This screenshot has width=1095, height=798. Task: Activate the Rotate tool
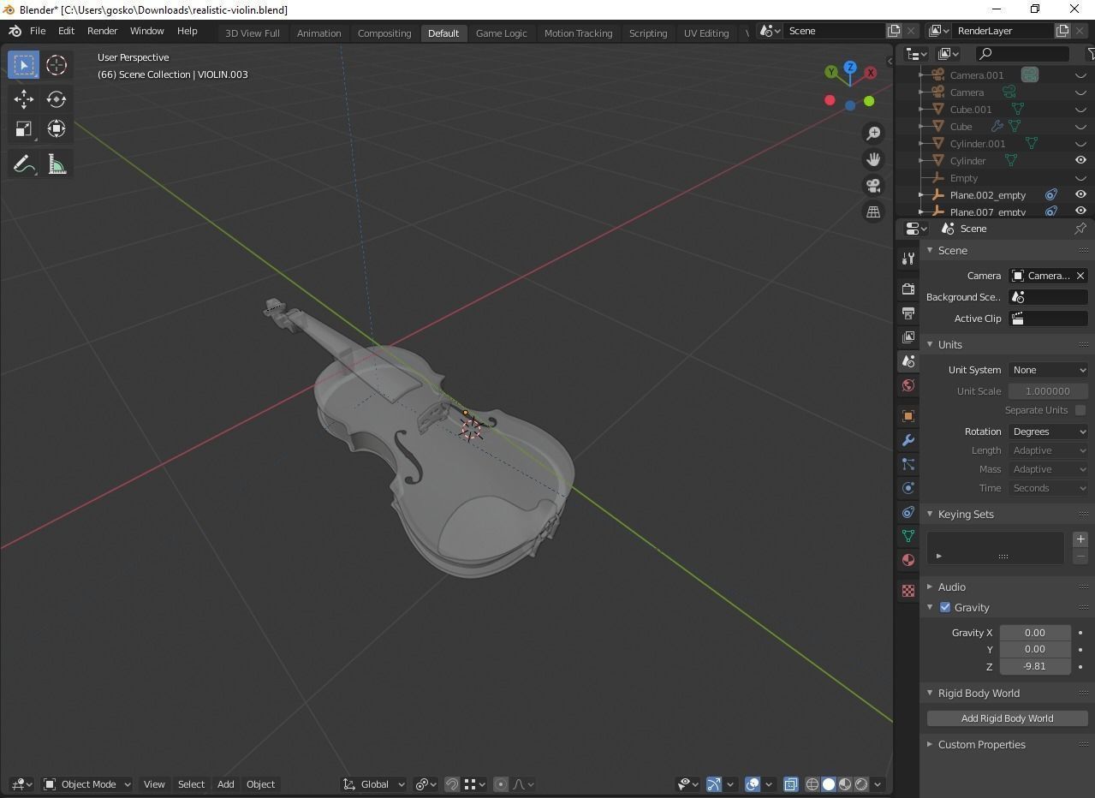pyautogui.click(x=57, y=99)
